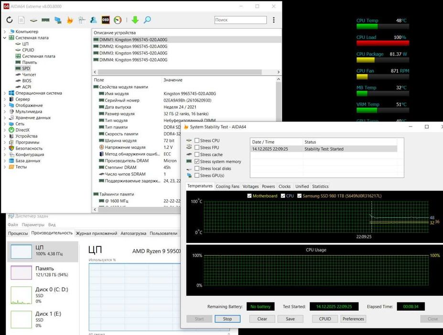The image size is (443, 335).
Task: Expand the Операционная система tree node
Action: pos(5,93)
